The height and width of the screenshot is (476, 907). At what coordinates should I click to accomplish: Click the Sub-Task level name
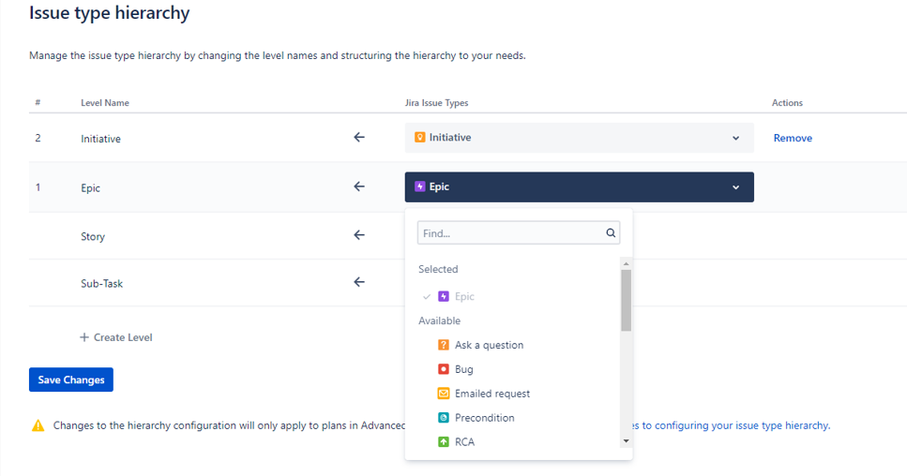(x=102, y=284)
